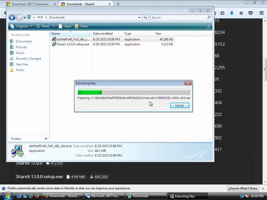The height and width of the screenshot is (200, 267).
Task: Sort files by Size column
Action: pyautogui.click(x=164, y=34)
